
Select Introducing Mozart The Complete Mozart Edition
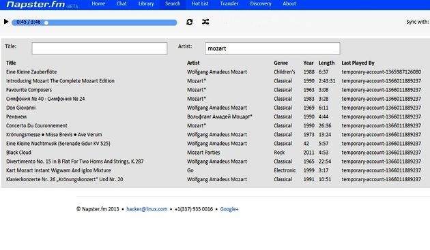coord(60,81)
